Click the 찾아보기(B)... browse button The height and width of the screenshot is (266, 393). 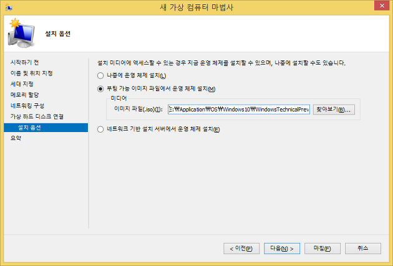pos(334,110)
